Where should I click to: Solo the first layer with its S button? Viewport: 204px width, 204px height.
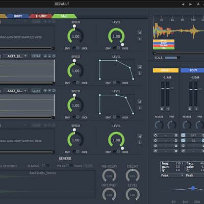pyautogui.click(x=139, y=39)
